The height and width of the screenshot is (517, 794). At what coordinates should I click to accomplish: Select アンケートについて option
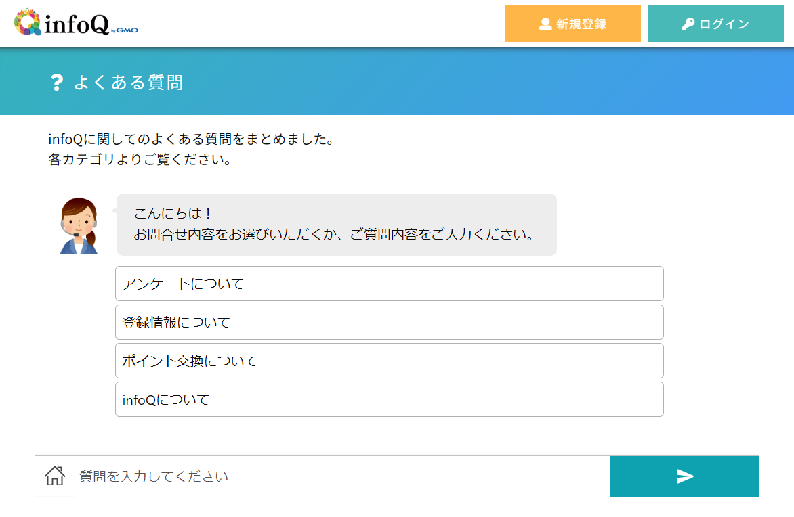[x=390, y=284]
